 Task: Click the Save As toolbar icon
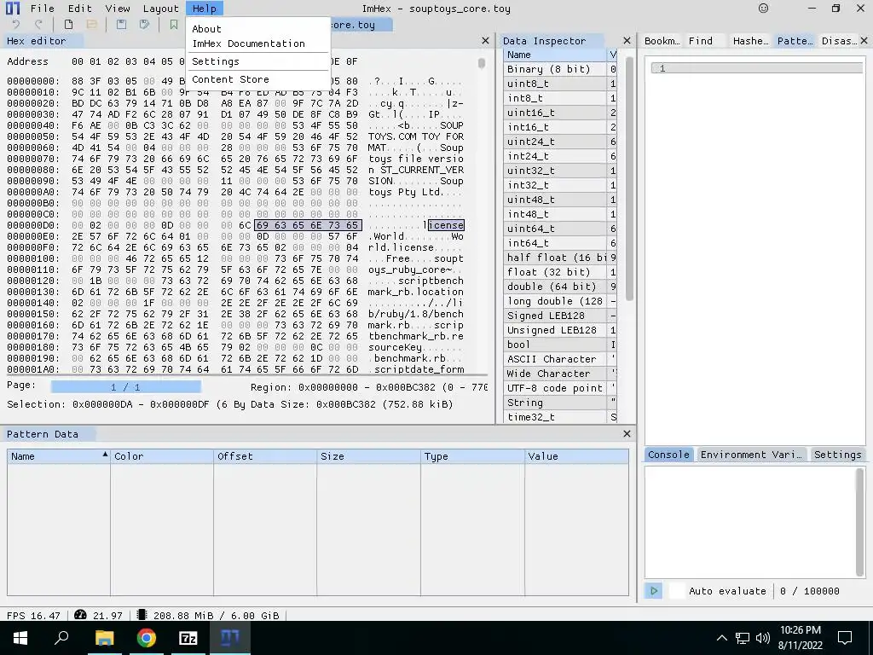point(144,25)
